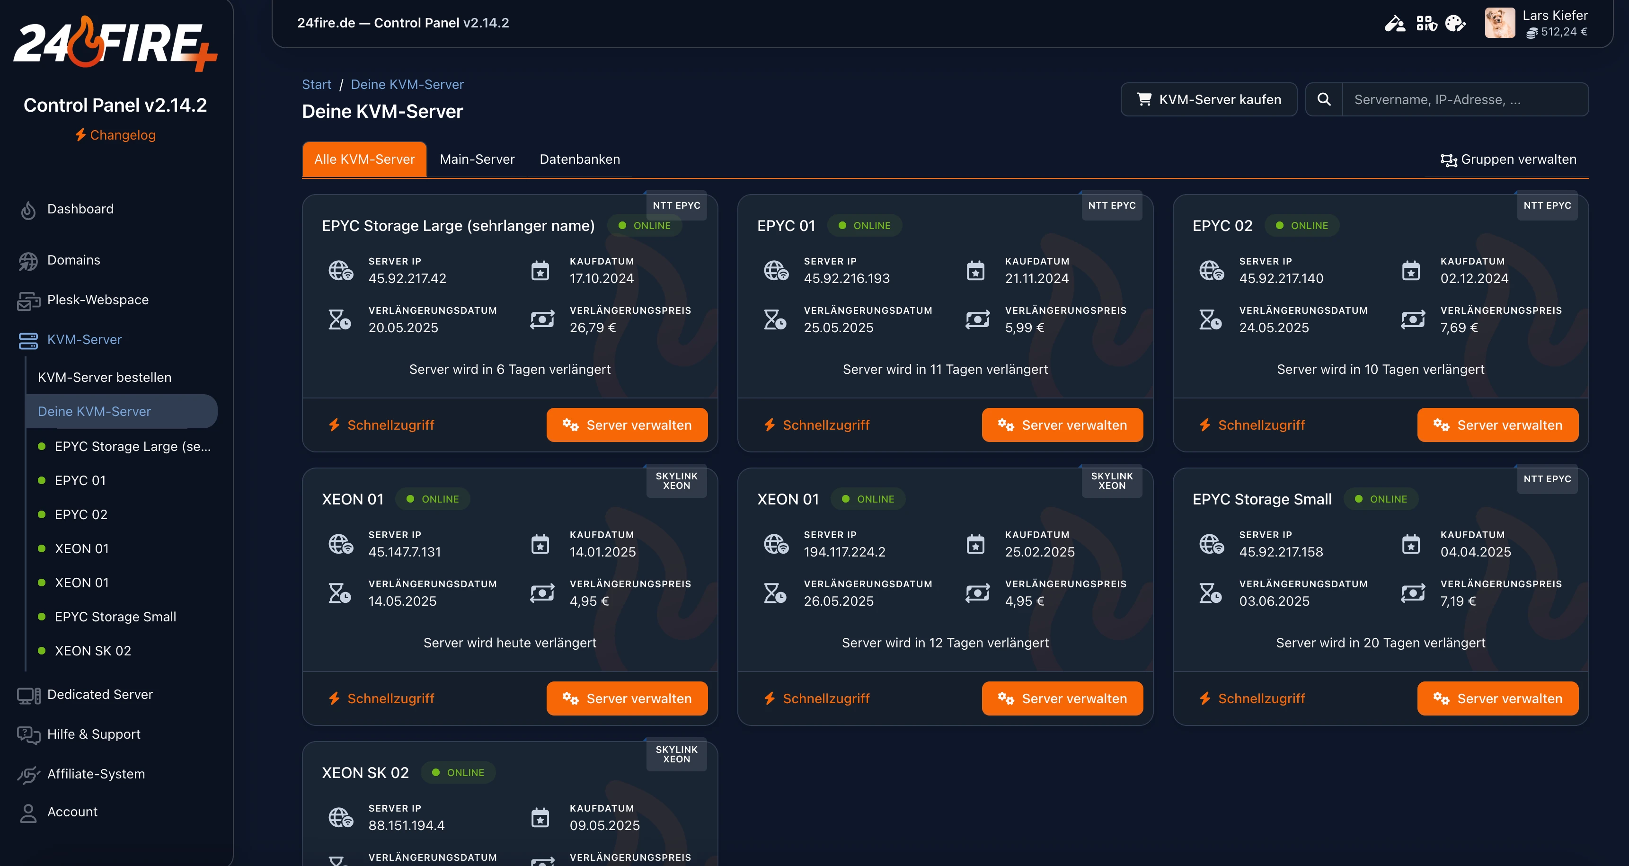
Task: Click server IP globe icon on EPYC Storage Large card
Action: pyautogui.click(x=340, y=270)
